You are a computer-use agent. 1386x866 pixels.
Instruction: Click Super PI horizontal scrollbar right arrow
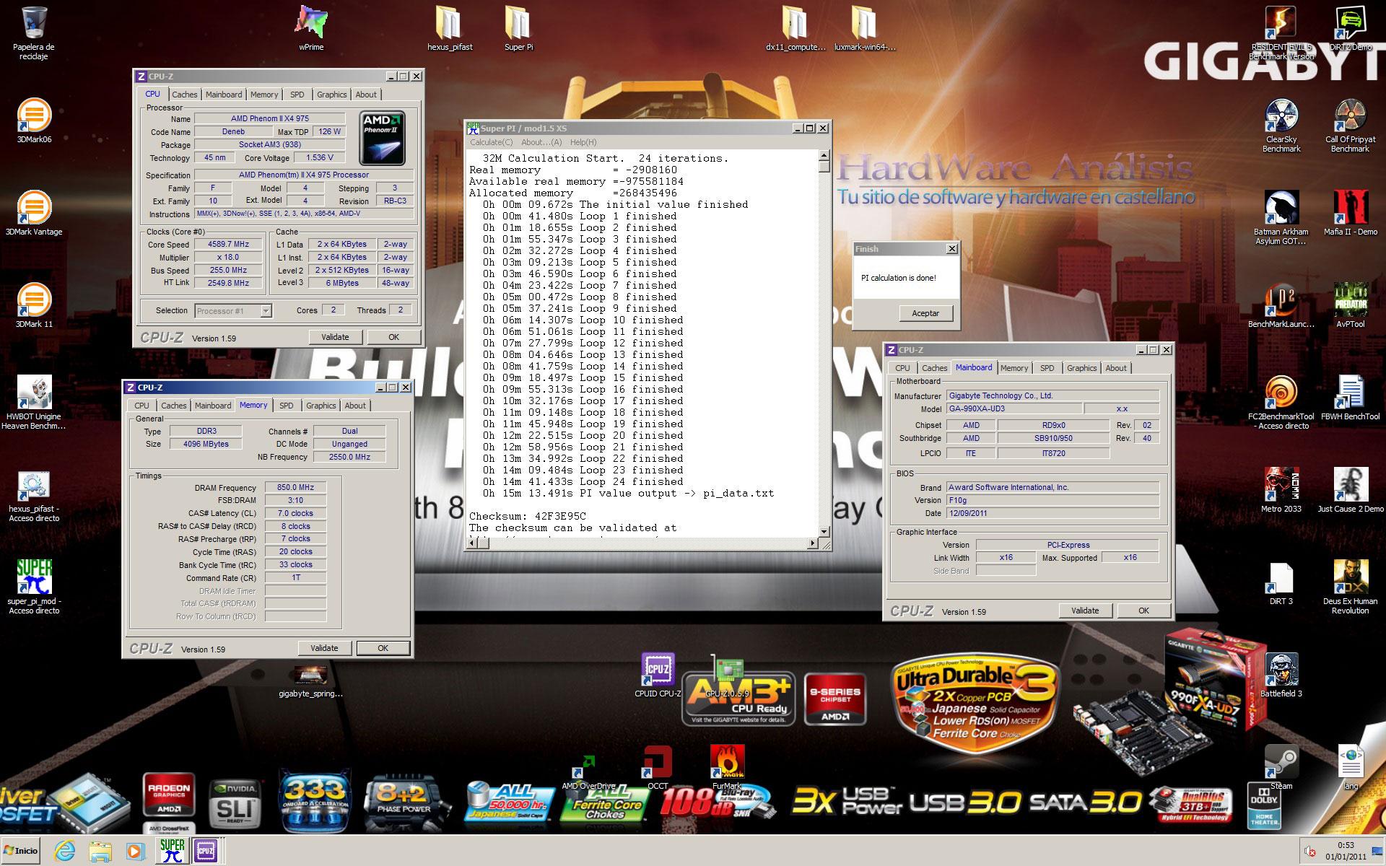click(x=813, y=543)
